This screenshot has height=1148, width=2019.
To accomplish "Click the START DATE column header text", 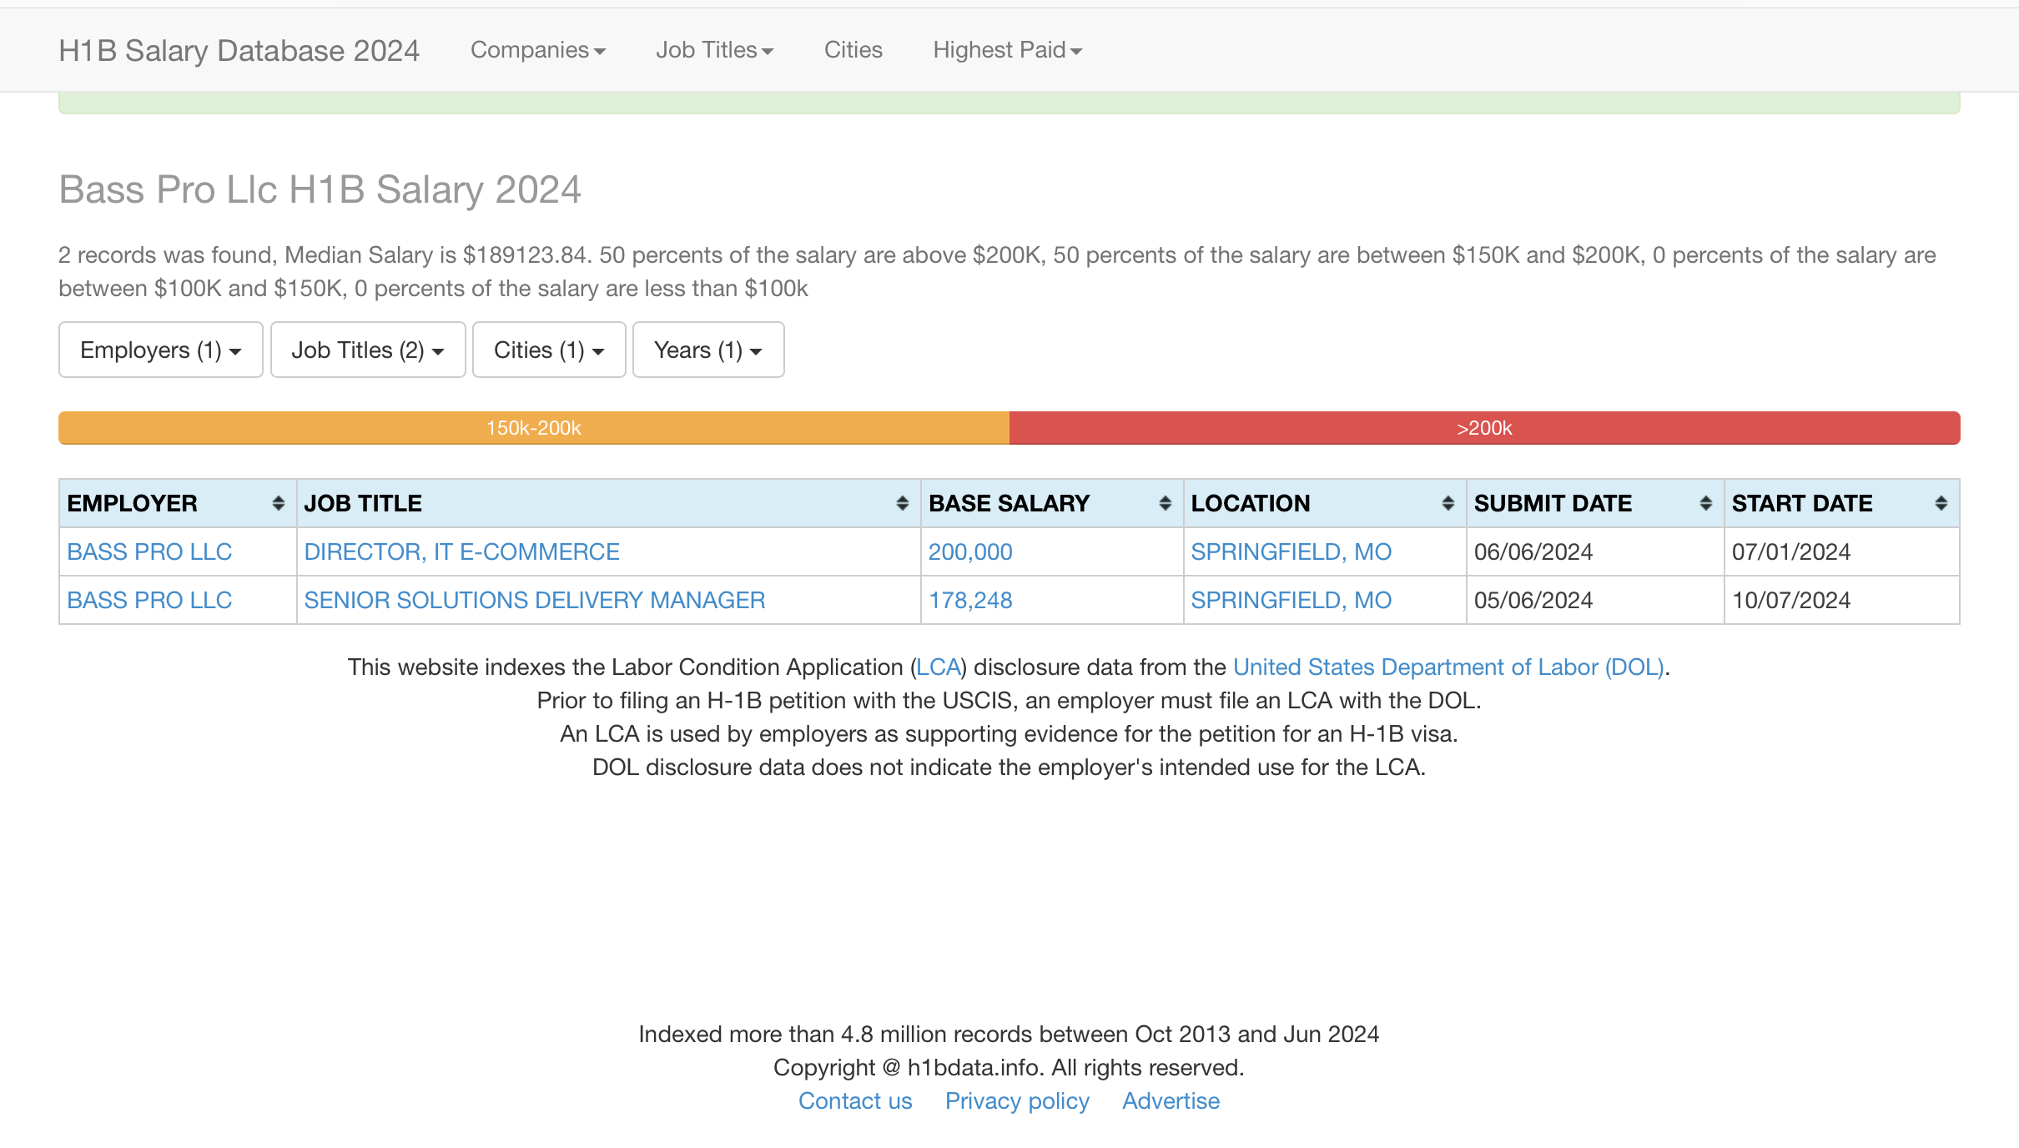I will tap(1802, 503).
